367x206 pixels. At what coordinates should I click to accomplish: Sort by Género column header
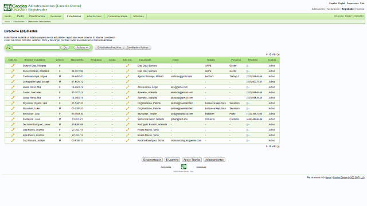pyautogui.click(x=60, y=60)
